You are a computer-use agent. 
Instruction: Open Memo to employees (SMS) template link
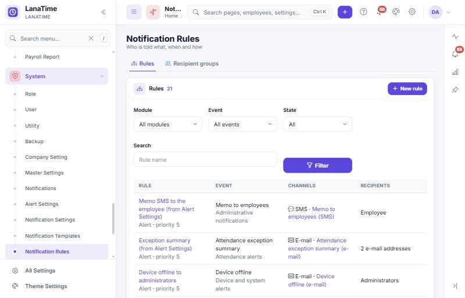point(312,213)
